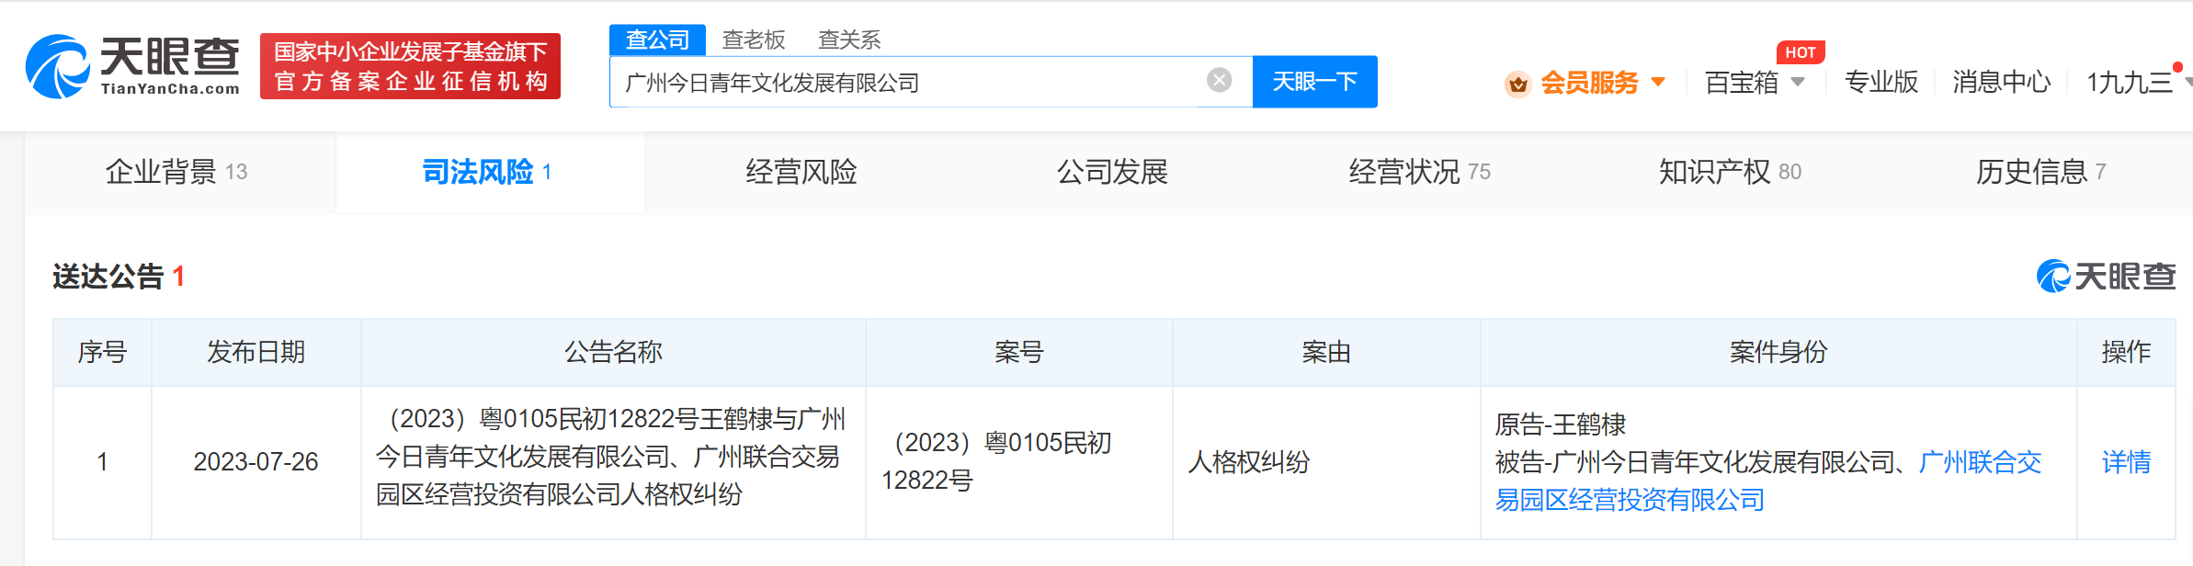Viewport: 2193px width, 566px height.
Task: Select the 查公司 search tab
Action: pyautogui.click(x=657, y=40)
